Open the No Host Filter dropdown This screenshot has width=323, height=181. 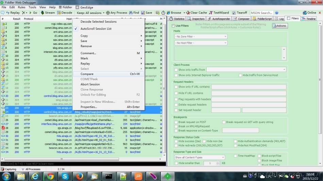201,43
